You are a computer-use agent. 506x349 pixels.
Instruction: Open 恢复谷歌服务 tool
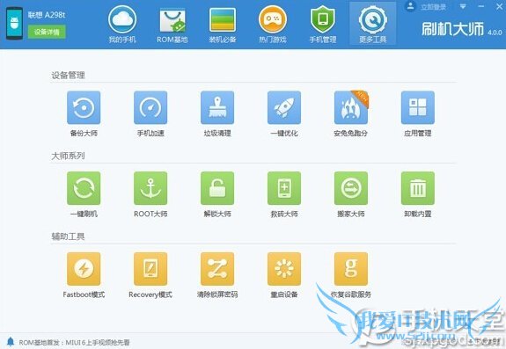(x=351, y=269)
